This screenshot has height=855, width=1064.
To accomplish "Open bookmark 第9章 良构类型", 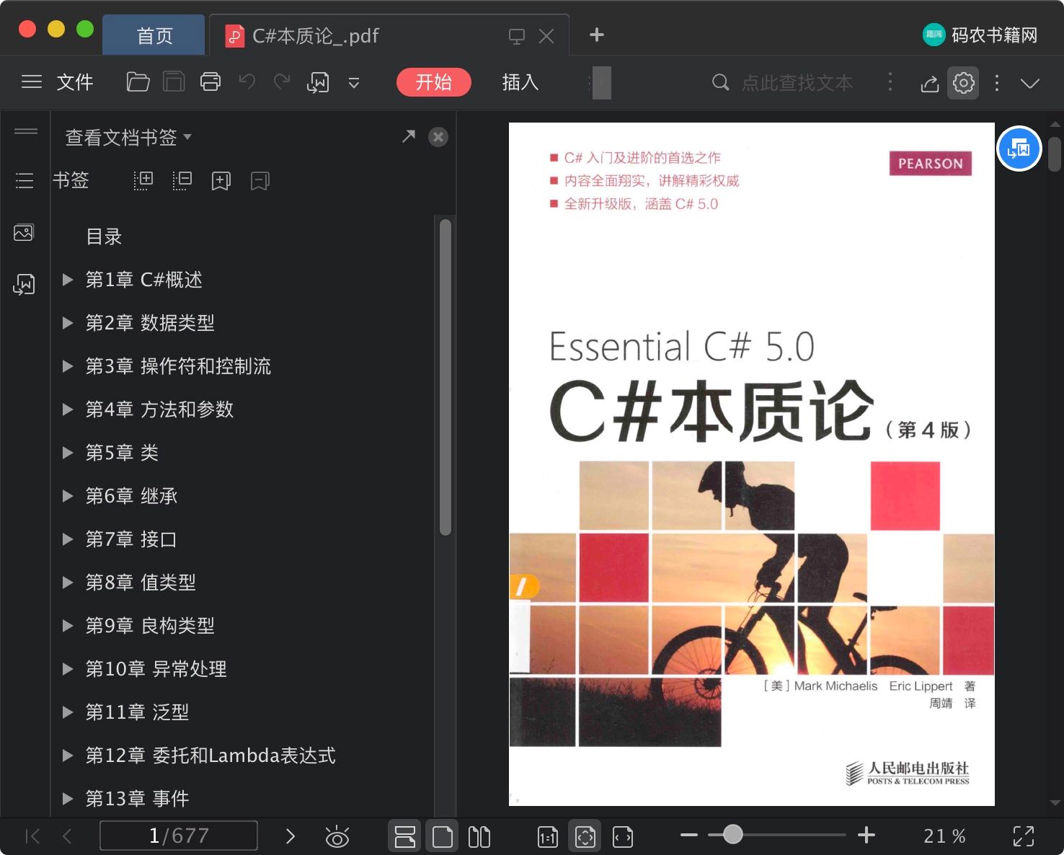I will coord(150,626).
